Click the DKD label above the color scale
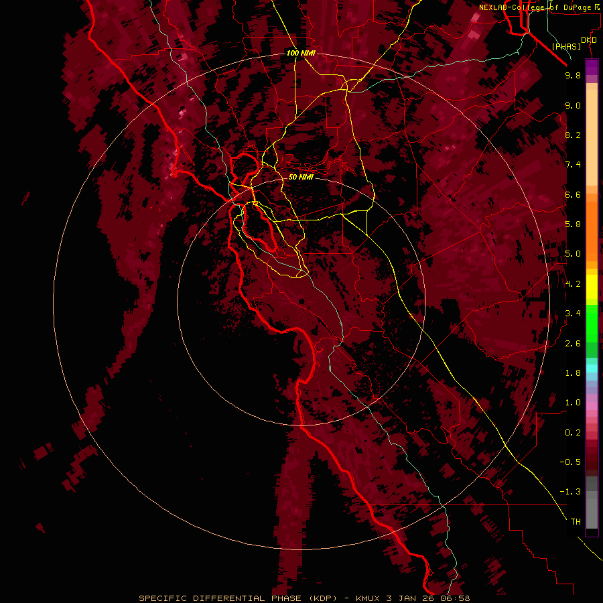The height and width of the screenshot is (603, 603). point(589,40)
